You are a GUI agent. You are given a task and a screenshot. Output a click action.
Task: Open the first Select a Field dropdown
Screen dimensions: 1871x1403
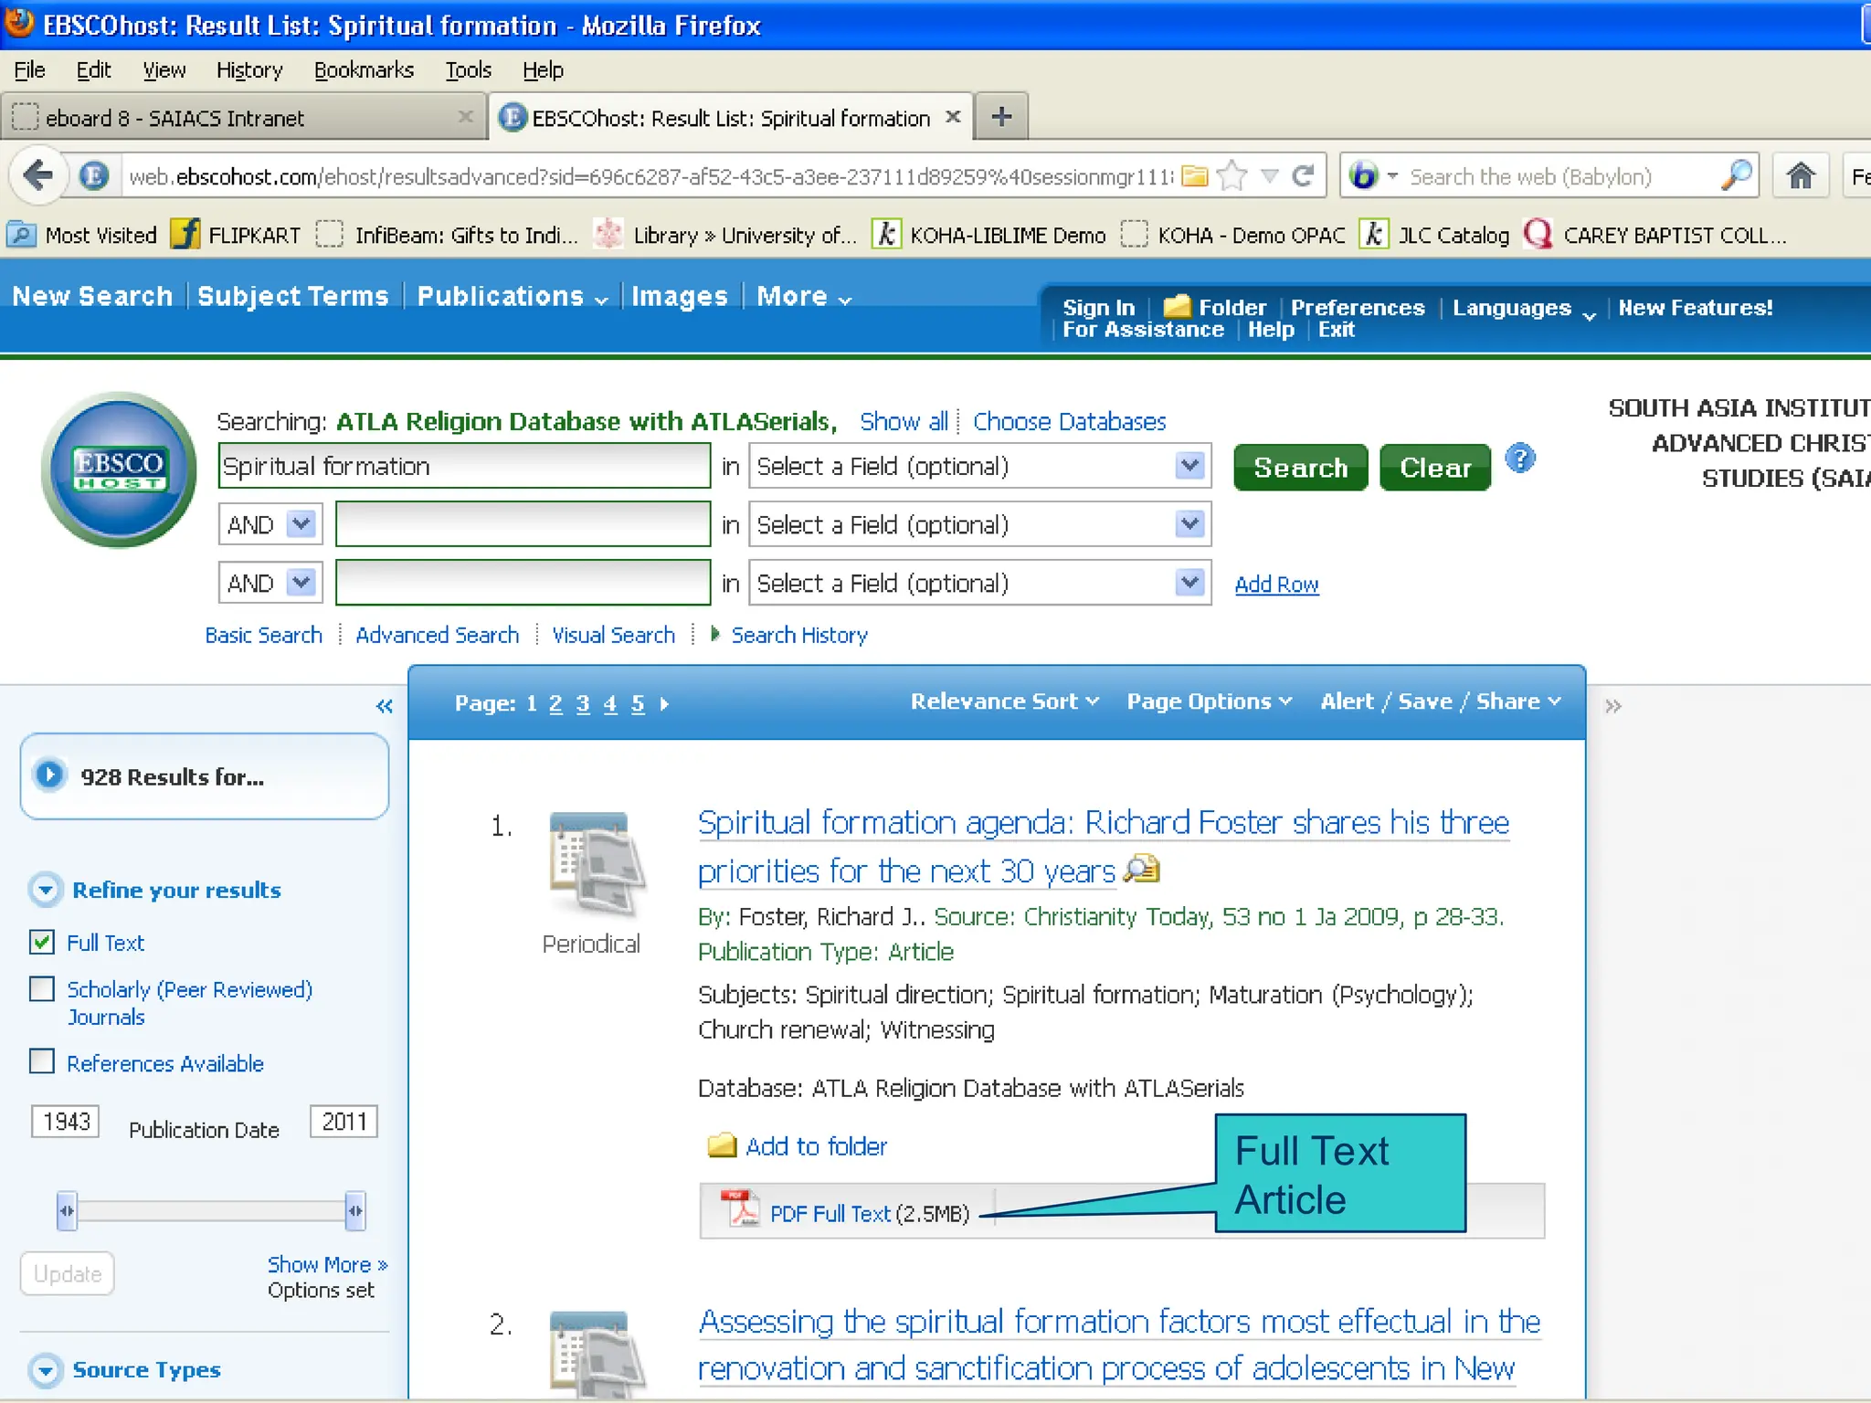[979, 467]
